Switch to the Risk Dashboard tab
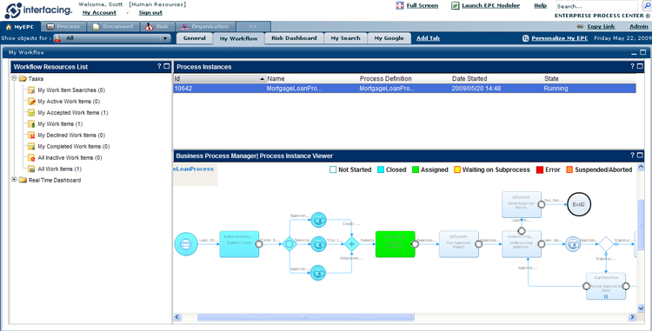 294,38
